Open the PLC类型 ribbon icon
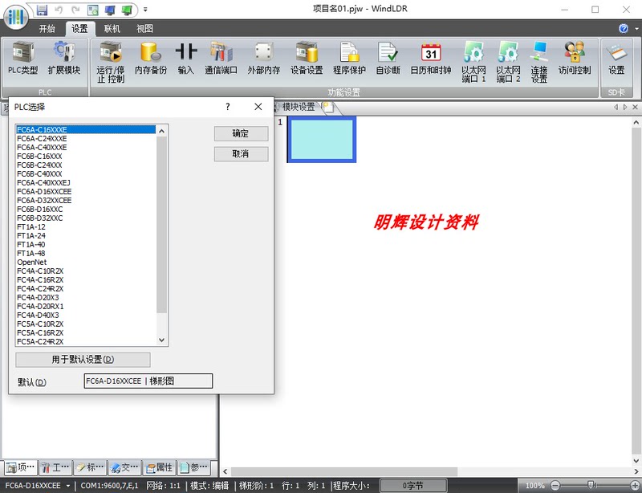Image resolution: width=642 pixels, height=493 pixels. click(x=23, y=58)
